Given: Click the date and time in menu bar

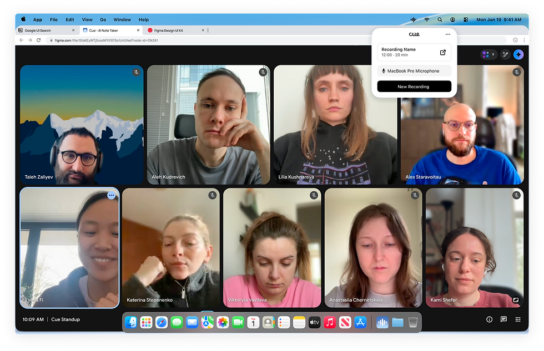Looking at the screenshot, I should click(x=499, y=20).
